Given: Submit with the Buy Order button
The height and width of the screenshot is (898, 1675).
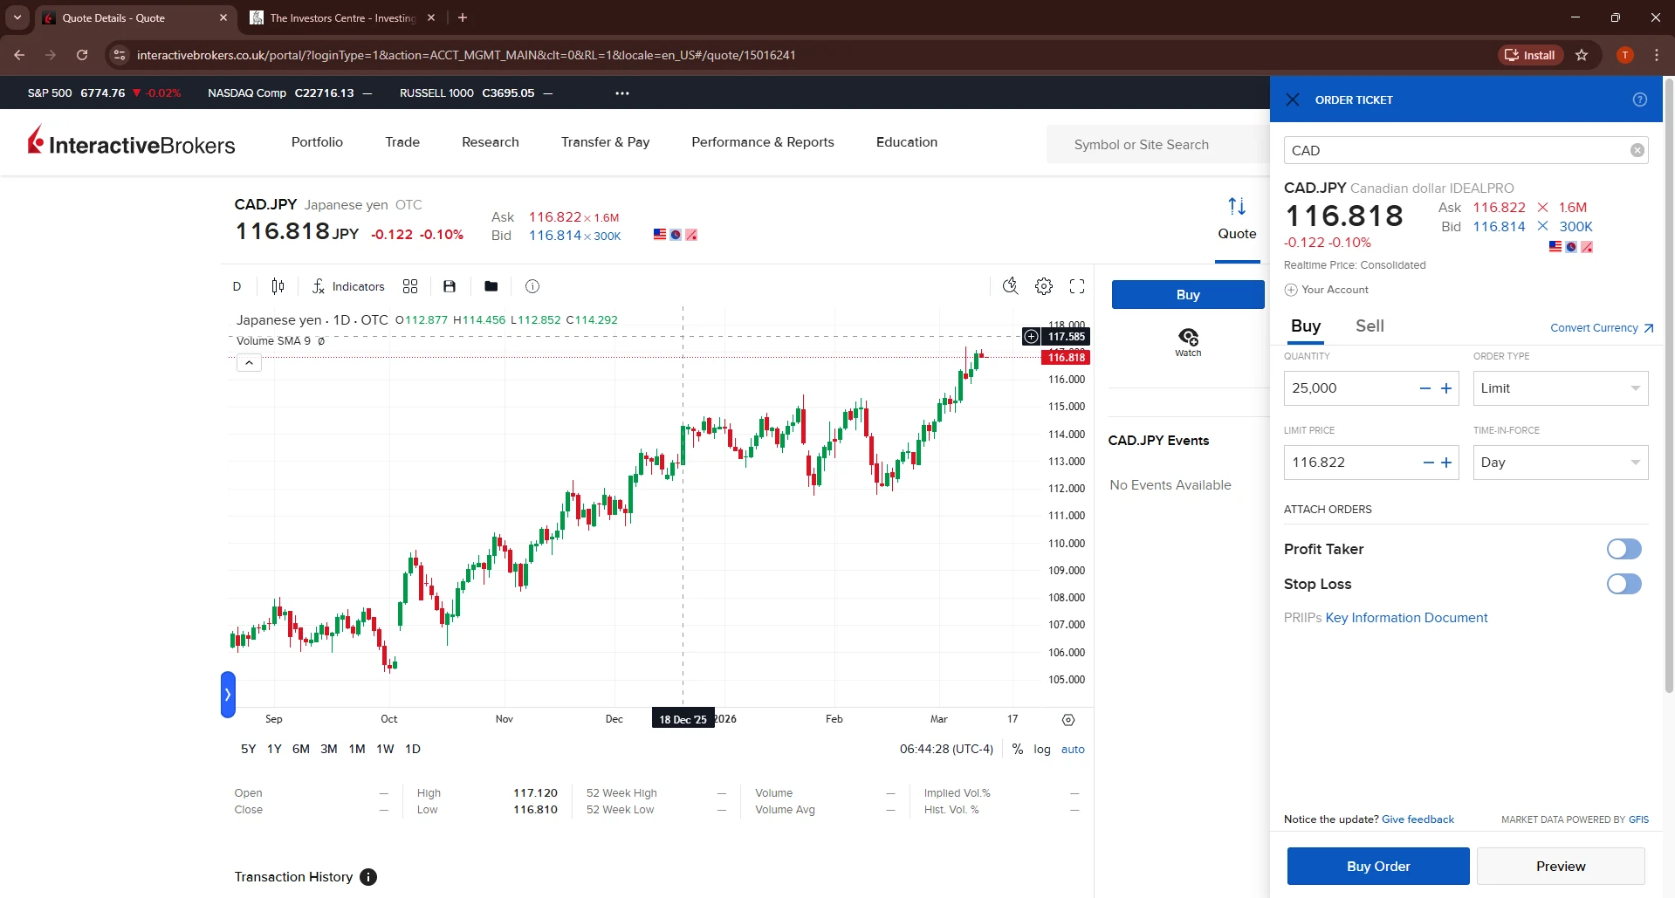Looking at the screenshot, I should point(1378,867).
